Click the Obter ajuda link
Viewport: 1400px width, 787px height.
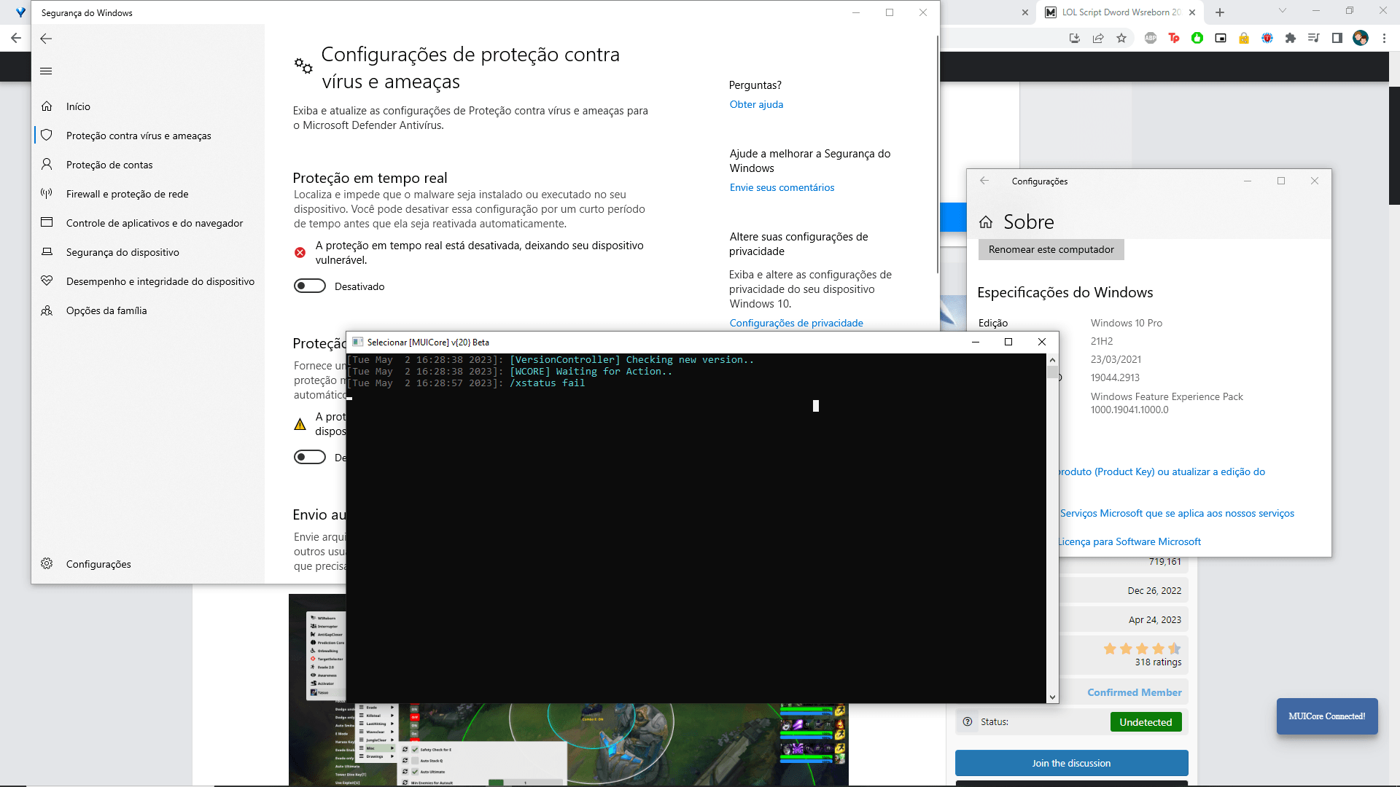pos(756,104)
